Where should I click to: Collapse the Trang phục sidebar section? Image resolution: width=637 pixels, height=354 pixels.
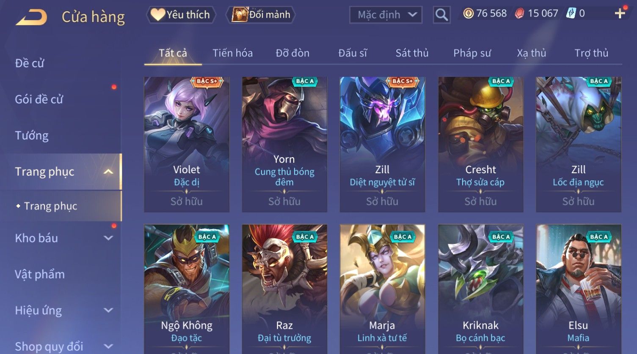108,172
